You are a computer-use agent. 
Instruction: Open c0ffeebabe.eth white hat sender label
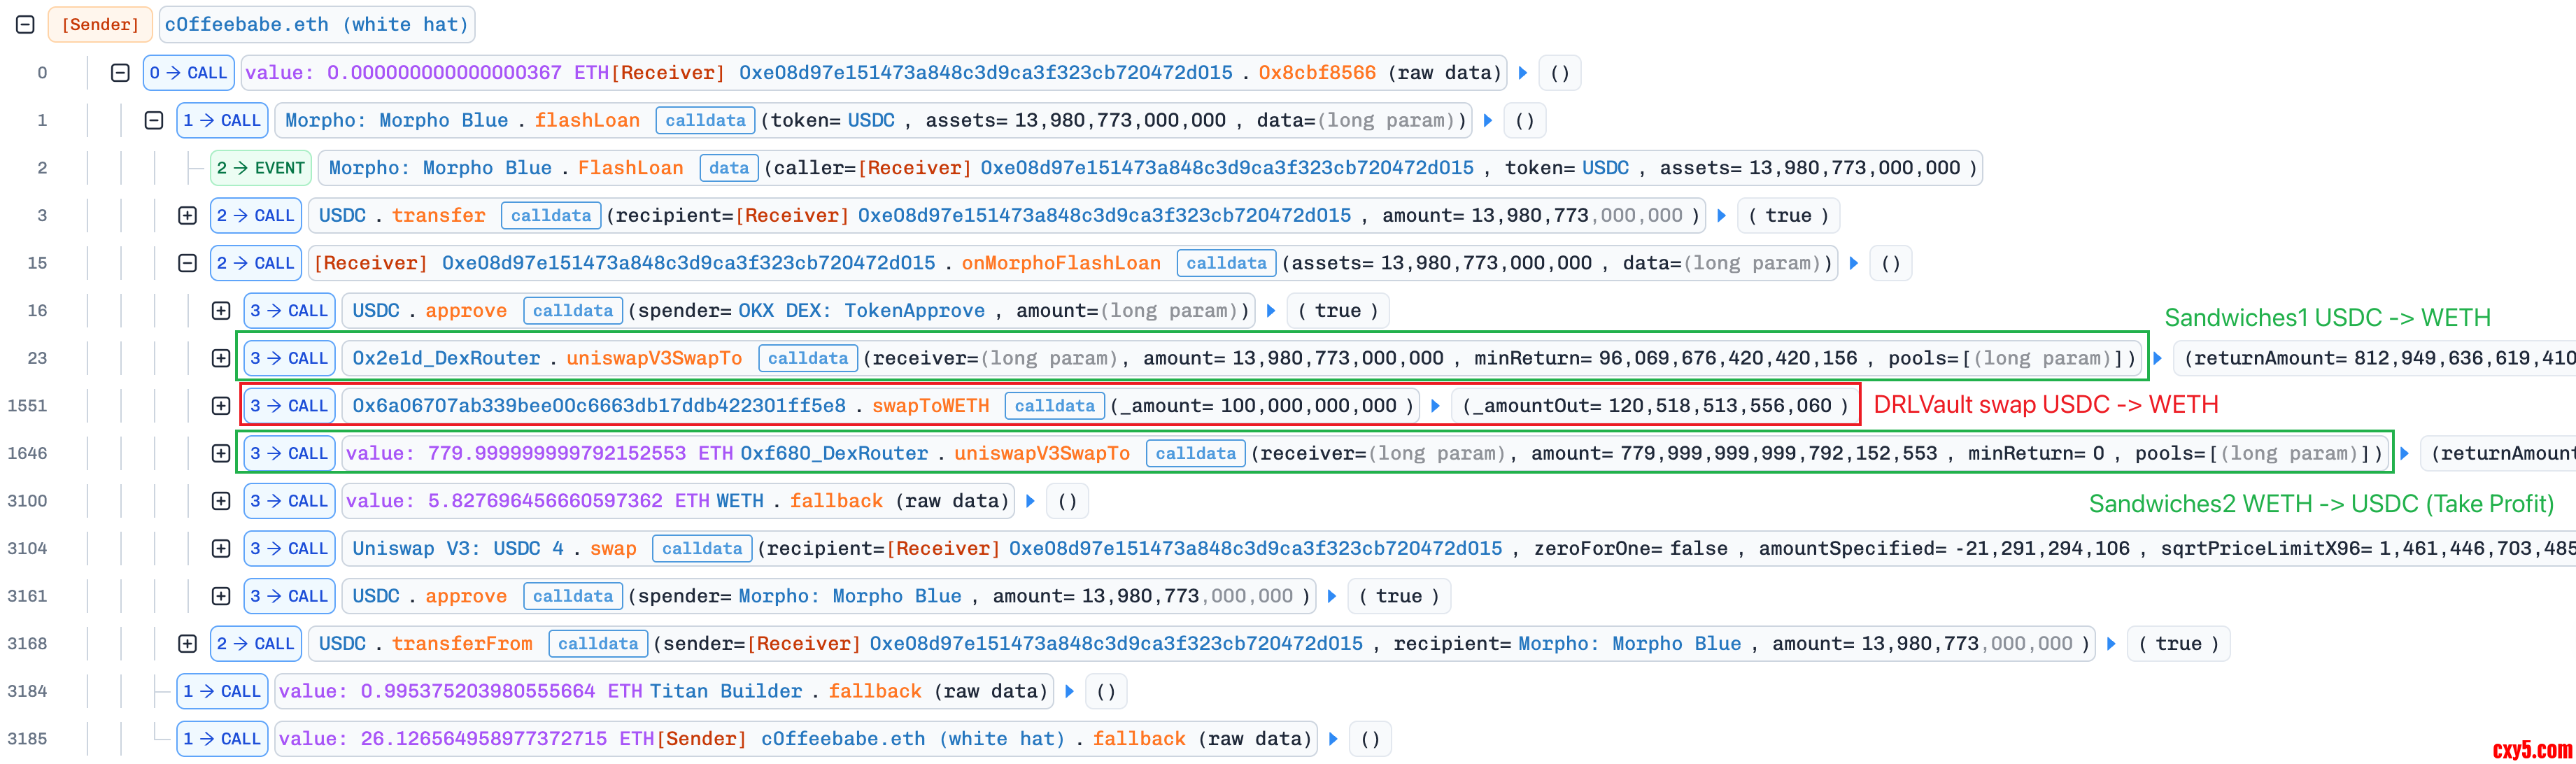(x=316, y=25)
